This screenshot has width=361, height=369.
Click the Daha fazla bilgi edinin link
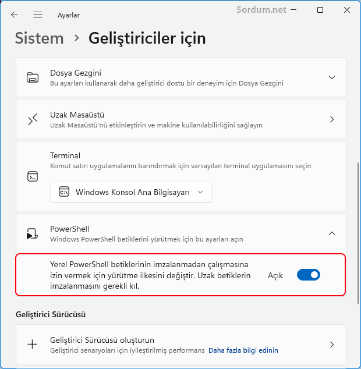(243, 350)
